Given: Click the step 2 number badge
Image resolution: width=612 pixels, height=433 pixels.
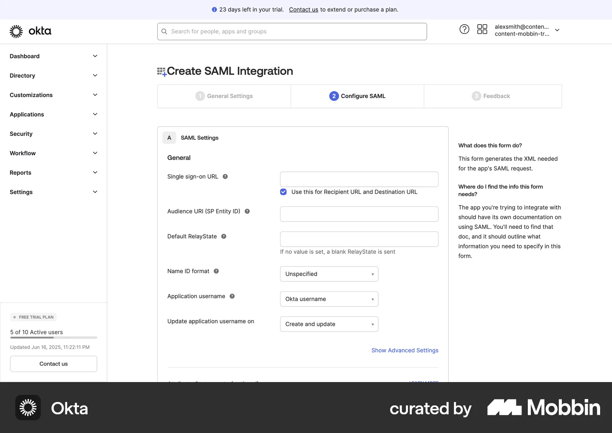Looking at the screenshot, I should point(334,96).
